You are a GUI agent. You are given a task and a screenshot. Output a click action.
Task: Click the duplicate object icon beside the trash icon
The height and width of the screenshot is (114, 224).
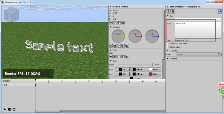point(173,11)
